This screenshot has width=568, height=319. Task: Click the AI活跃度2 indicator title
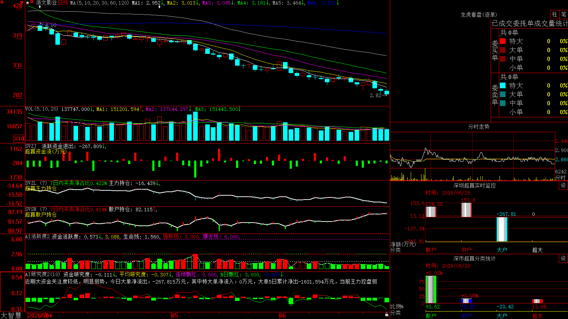(x=38, y=237)
